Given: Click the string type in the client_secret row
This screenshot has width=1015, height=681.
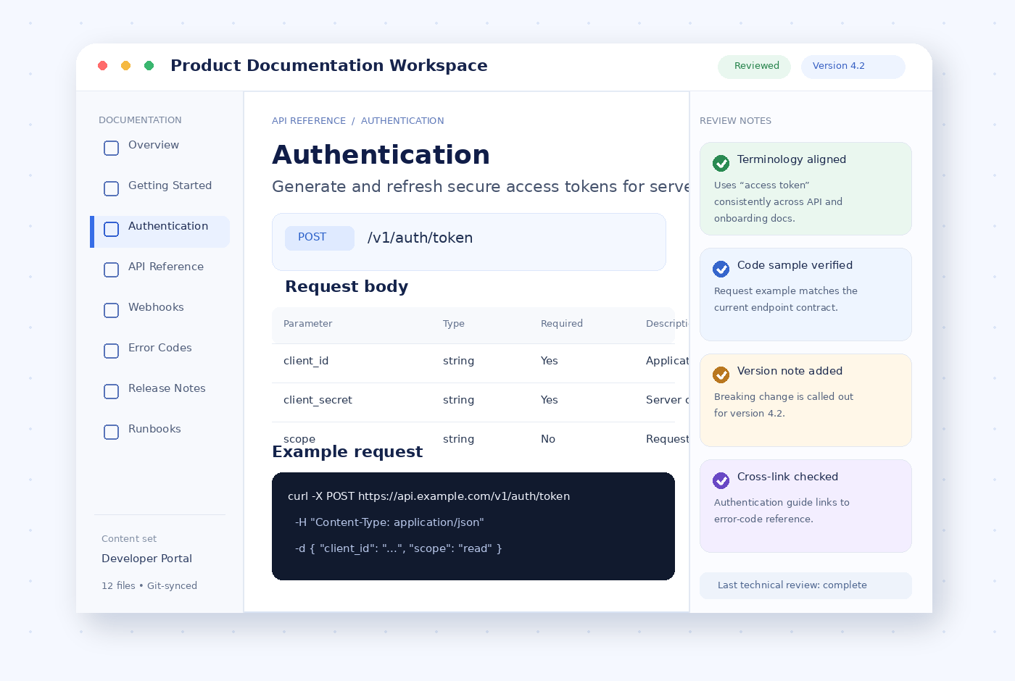Looking at the screenshot, I should pos(458,400).
